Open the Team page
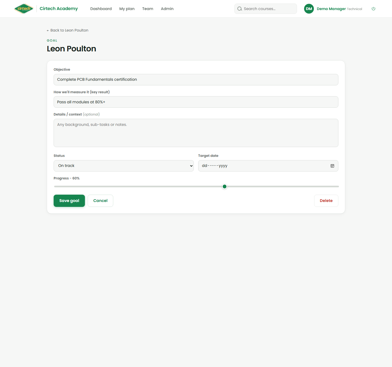392x367 pixels. pos(148,9)
